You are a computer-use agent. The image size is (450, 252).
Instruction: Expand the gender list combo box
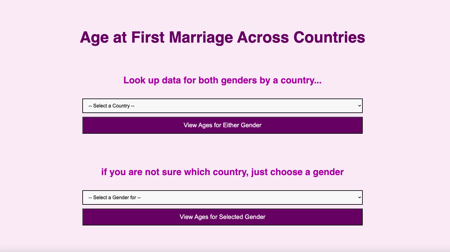[x=222, y=197]
